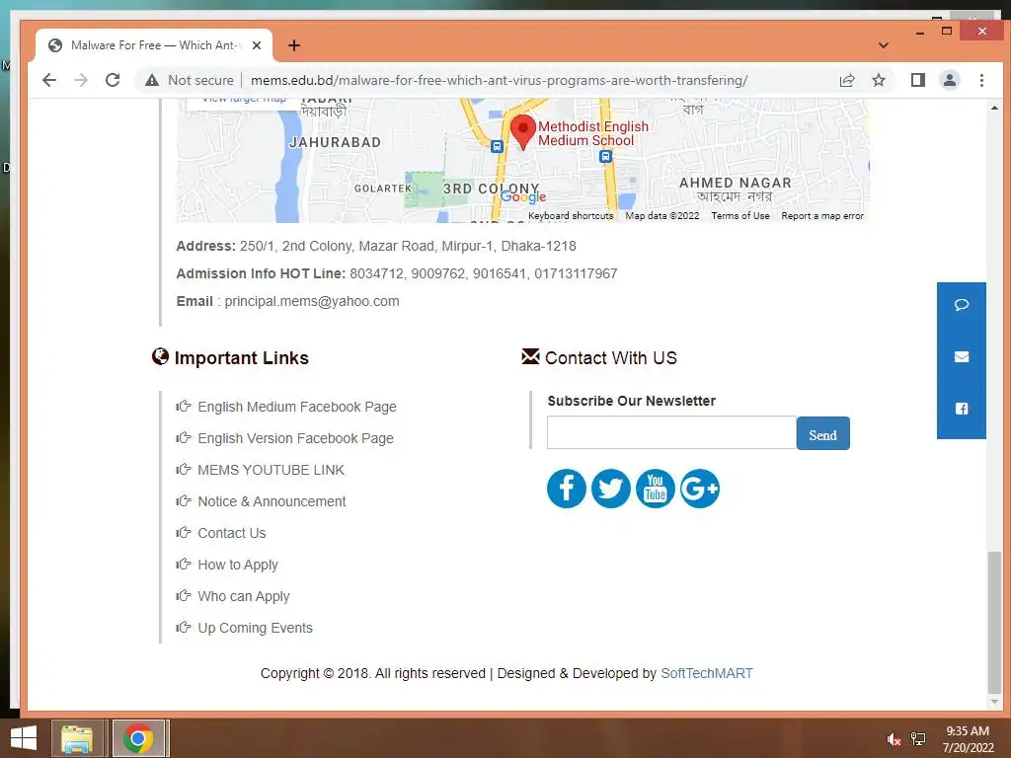
Task: Open the Google Plus social icon
Action: pyautogui.click(x=700, y=489)
